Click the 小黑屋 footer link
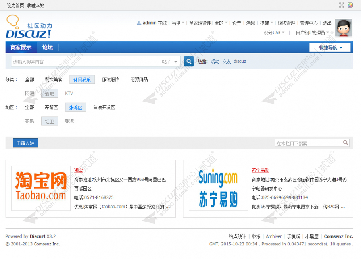The height and width of the screenshot is (259, 361). tap(312, 236)
